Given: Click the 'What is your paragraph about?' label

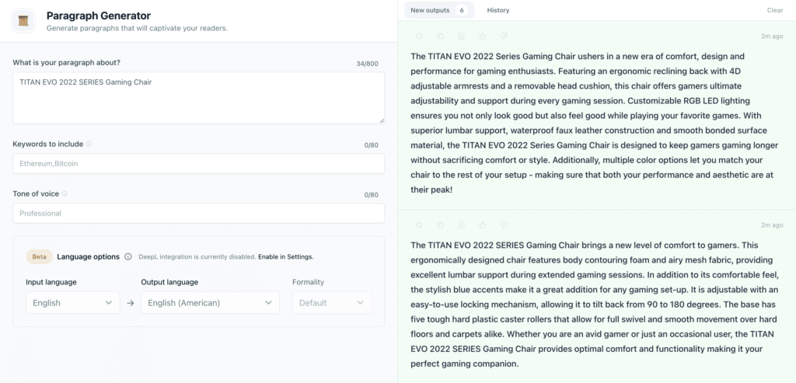Looking at the screenshot, I should coord(67,62).
